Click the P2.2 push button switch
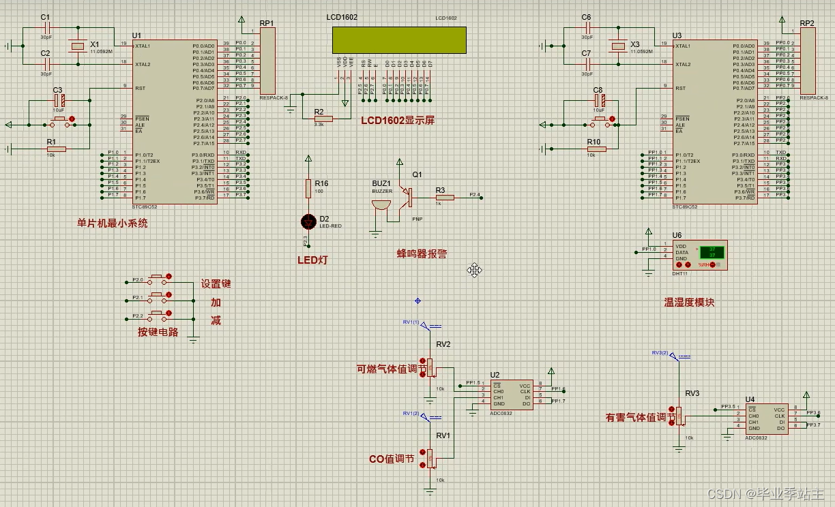835x507 pixels. tap(156, 315)
